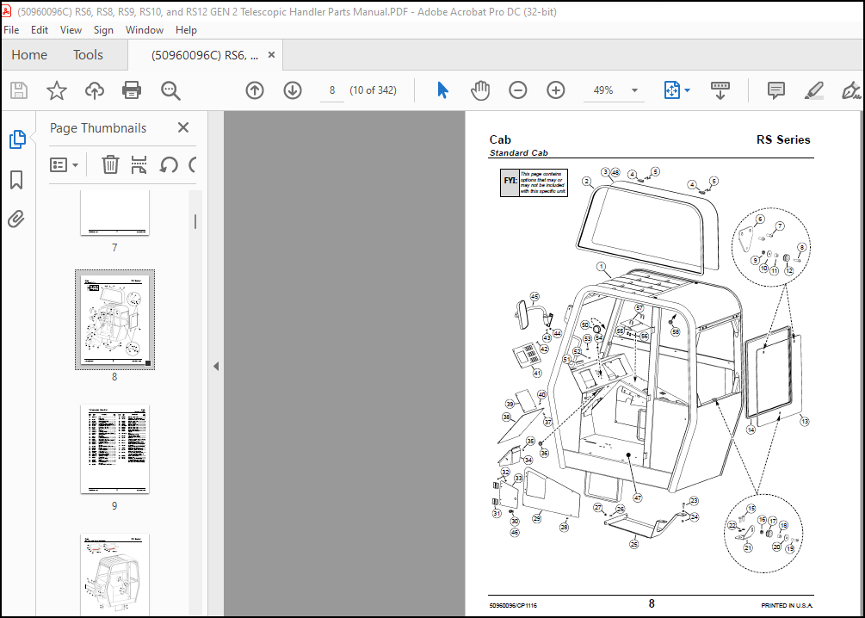The image size is (865, 618).
Task: Delete the selected page thumbnail
Action: 110,164
